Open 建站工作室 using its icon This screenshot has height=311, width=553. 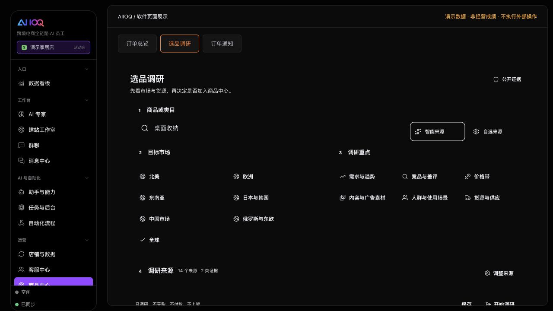tap(21, 130)
